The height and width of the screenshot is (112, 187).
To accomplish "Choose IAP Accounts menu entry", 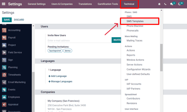I will coord(134,84).
